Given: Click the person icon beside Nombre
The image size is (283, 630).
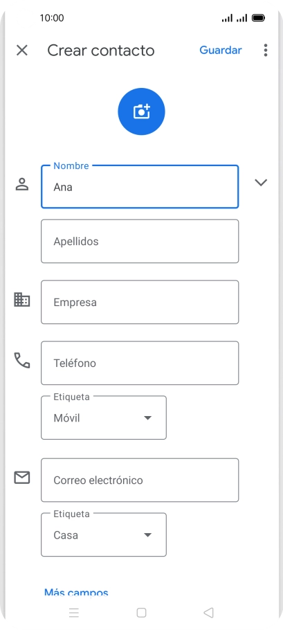Looking at the screenshot, I should pos(22,184).
